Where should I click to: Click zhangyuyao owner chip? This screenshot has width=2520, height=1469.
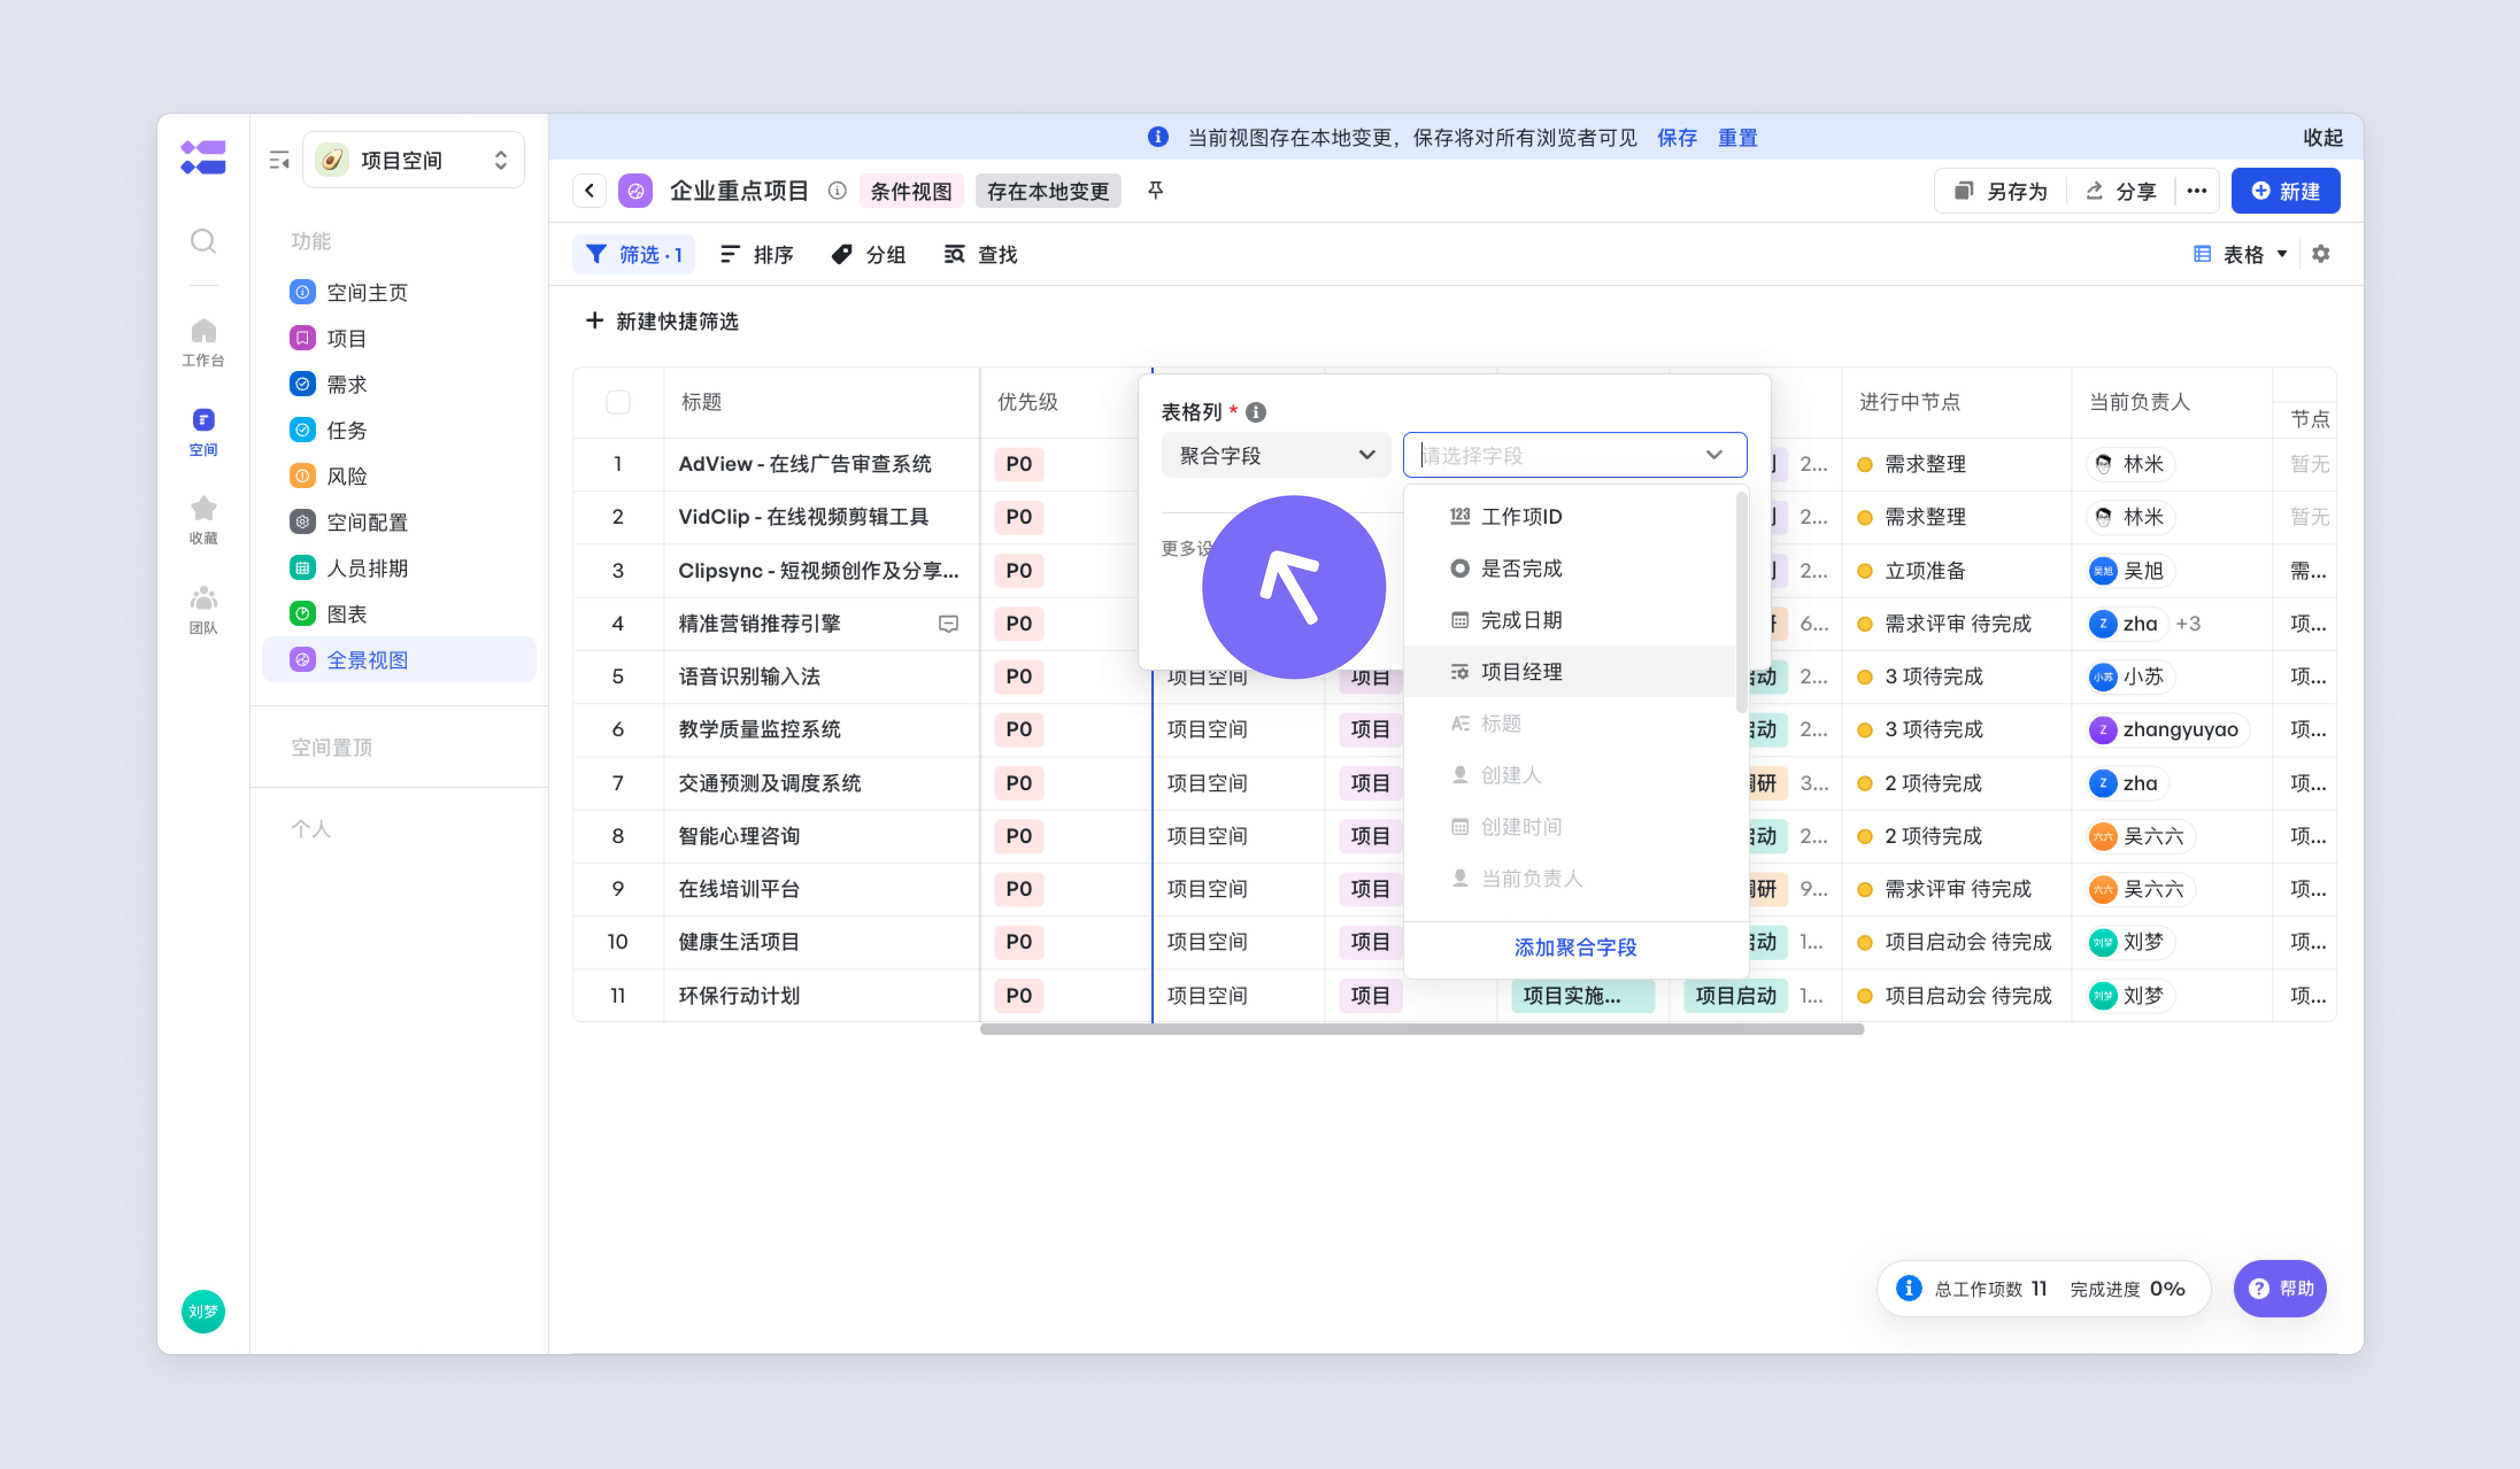pos(2168,729)
